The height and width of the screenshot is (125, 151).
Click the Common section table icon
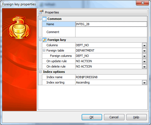point(44,19)
